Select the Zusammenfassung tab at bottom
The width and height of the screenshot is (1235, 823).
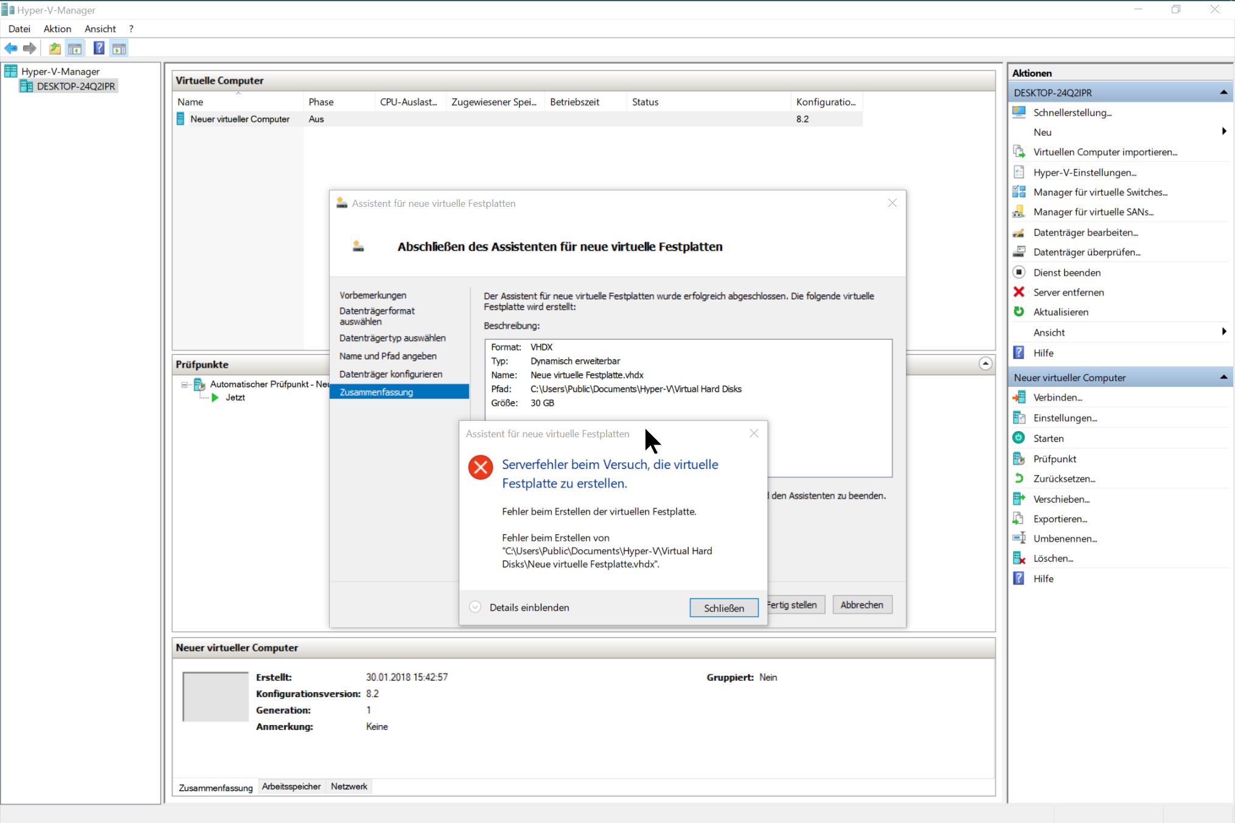[x=215, y=787]
